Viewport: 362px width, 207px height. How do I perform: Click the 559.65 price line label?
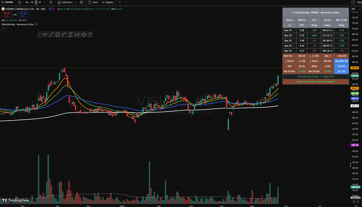(x=355, y=68)
